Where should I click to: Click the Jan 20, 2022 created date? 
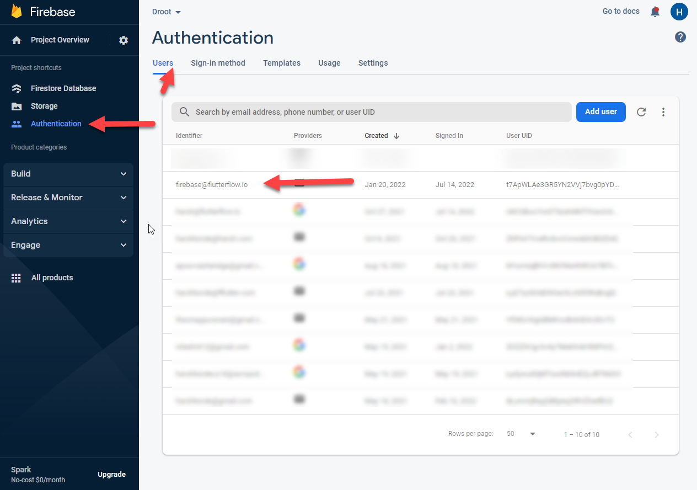385,185
